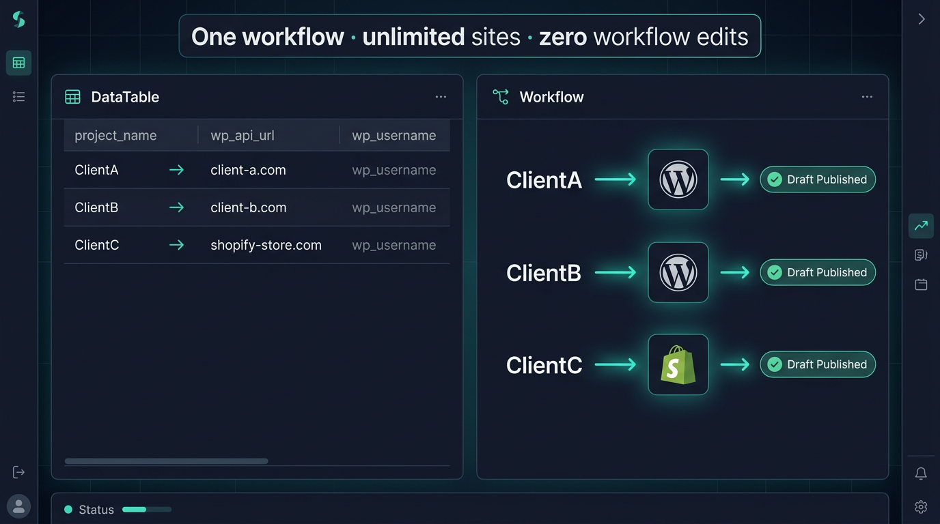Click the ClientA WordPress node

(678, 179)
